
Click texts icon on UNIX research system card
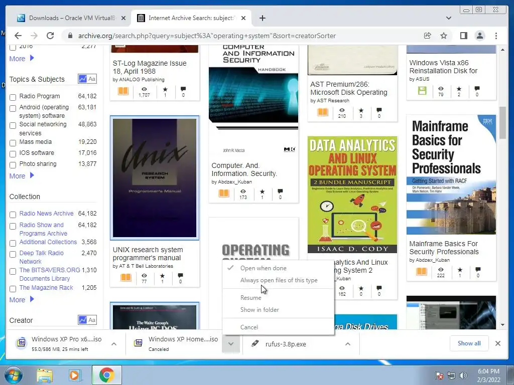pyautogui.click(x=126, y=278)
